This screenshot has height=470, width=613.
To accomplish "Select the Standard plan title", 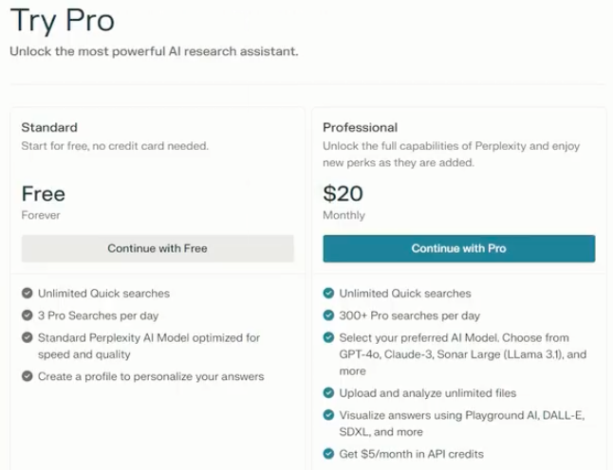I will 49,127.
